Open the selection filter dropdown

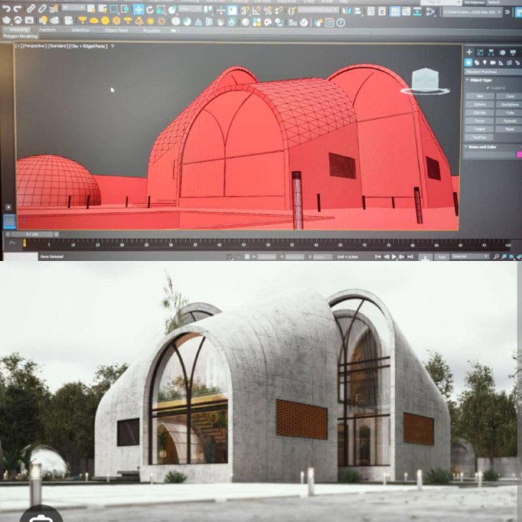point(73,7)
